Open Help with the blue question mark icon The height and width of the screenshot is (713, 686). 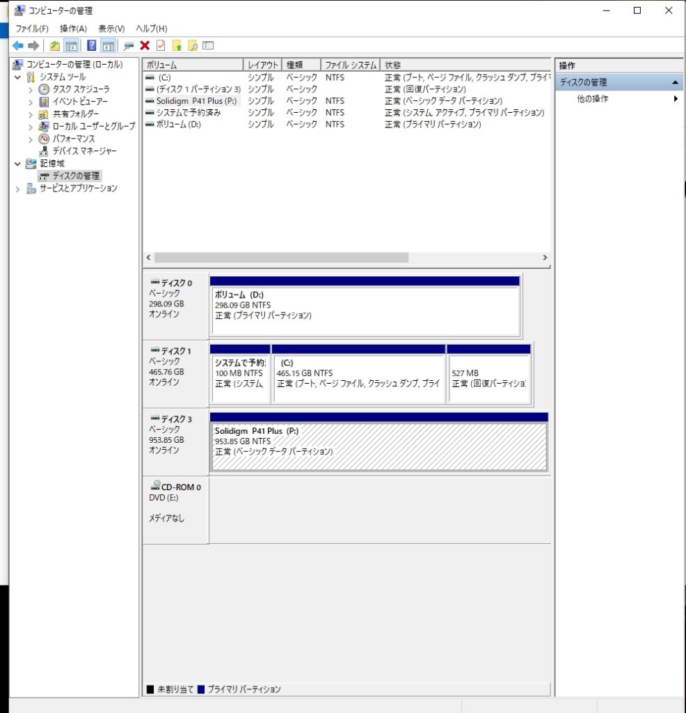tap(91, 46)
